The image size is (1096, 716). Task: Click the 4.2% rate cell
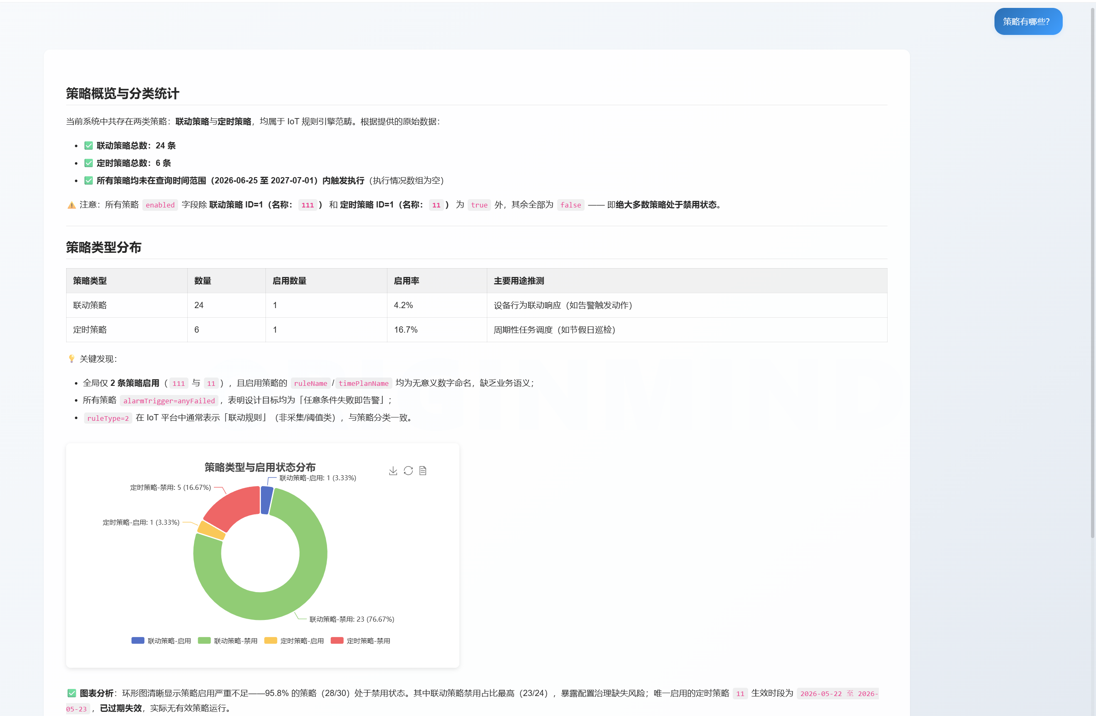[x=436, y=305]
